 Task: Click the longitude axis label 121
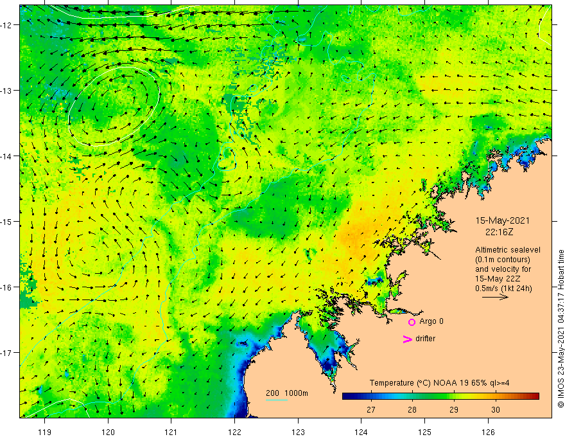point(171,432)
